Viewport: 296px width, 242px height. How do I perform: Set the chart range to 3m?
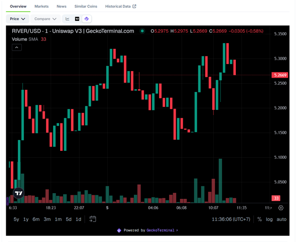pyautogui.click(x=47, y=219)
